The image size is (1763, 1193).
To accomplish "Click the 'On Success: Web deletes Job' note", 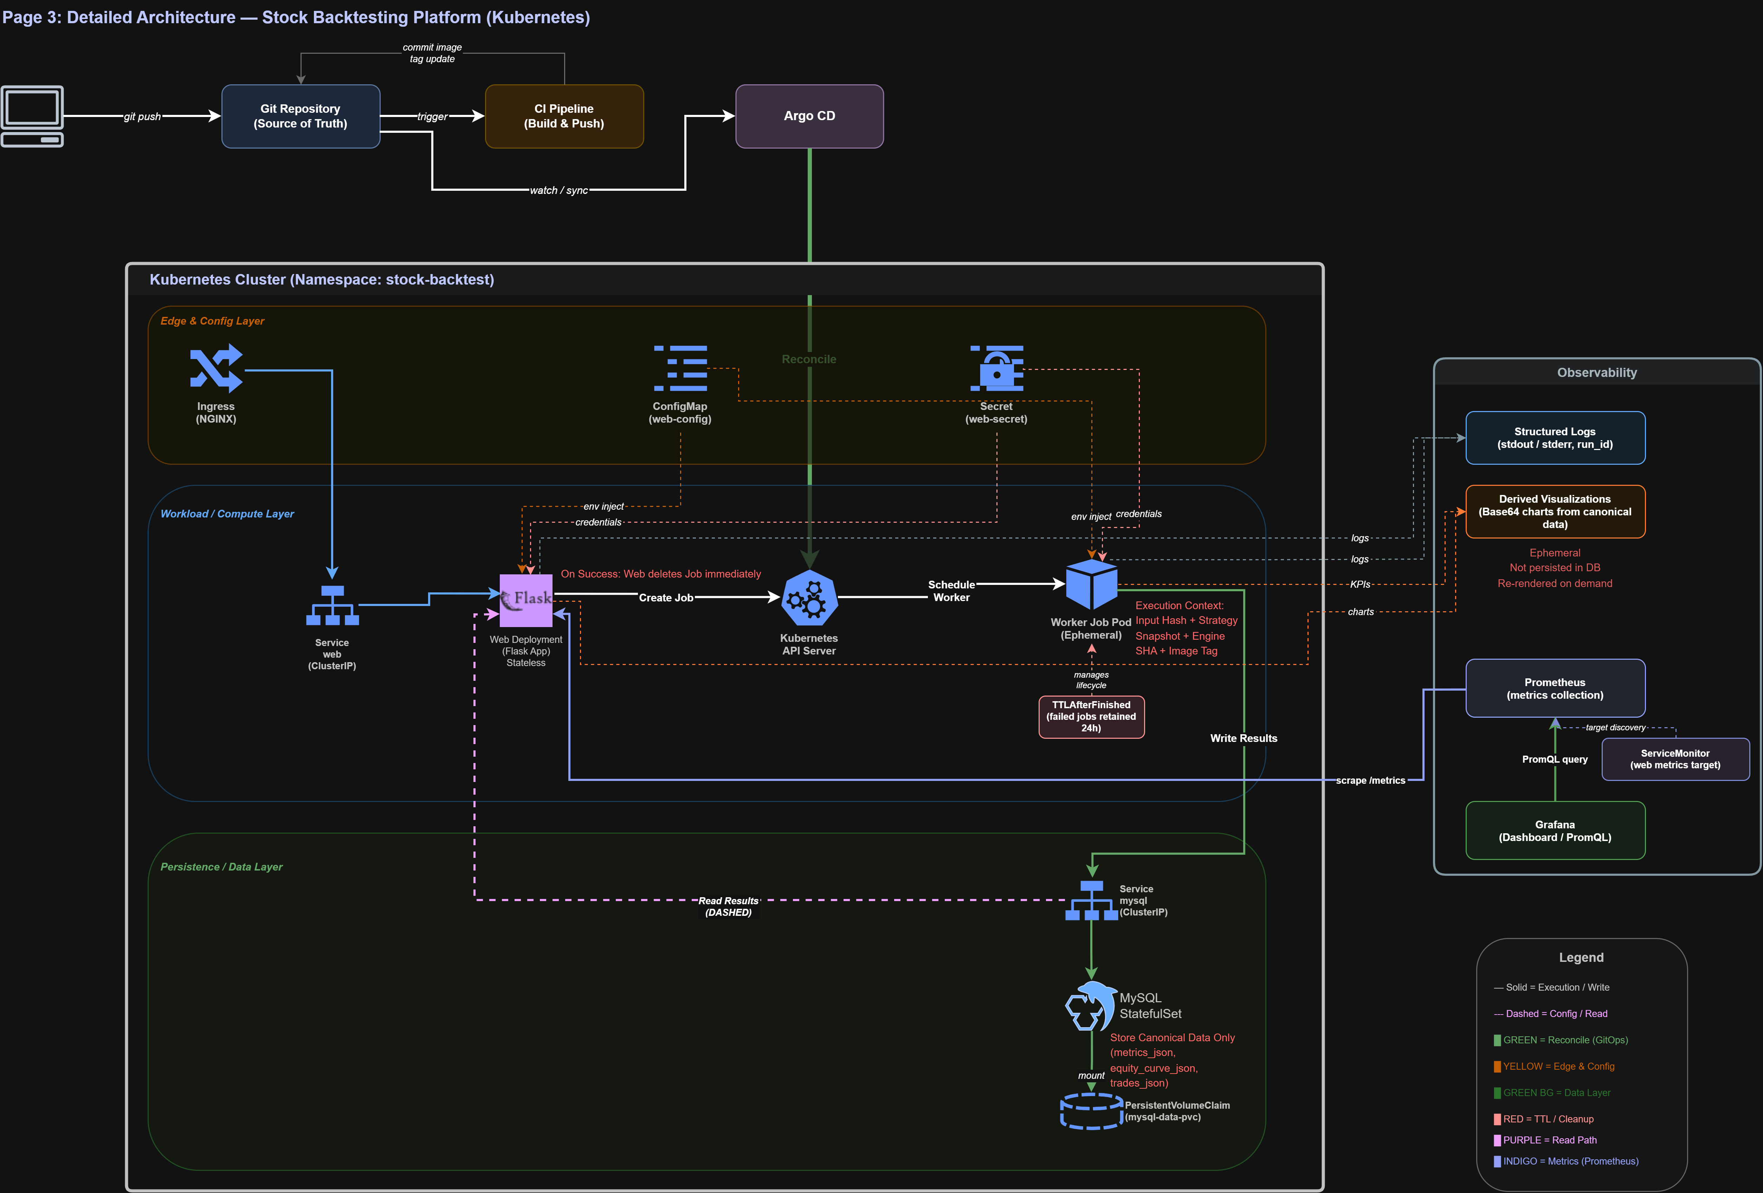I will (661, 574).
